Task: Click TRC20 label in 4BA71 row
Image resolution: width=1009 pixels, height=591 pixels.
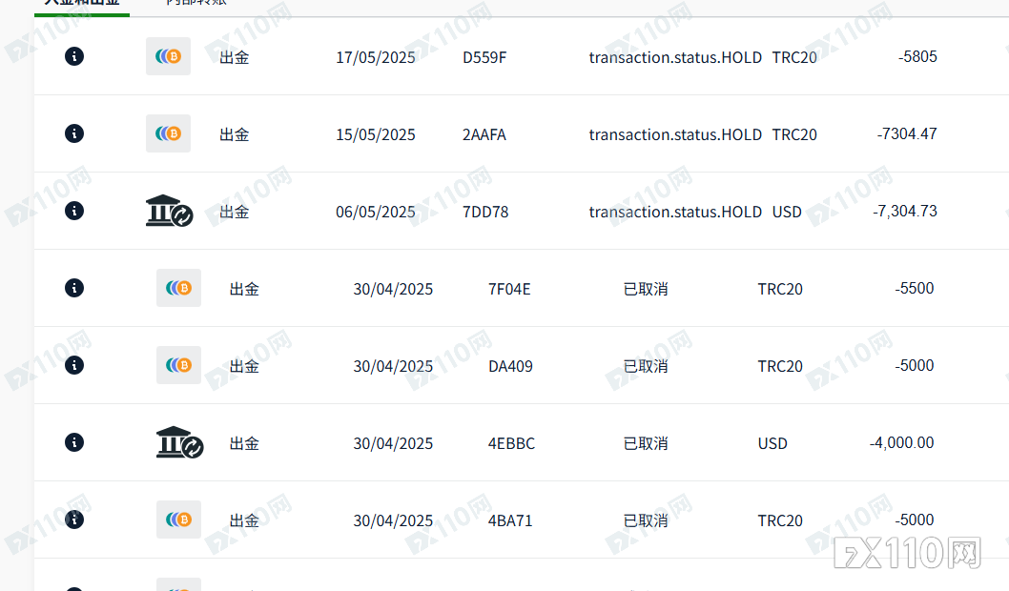Action: tap(780, 520)
